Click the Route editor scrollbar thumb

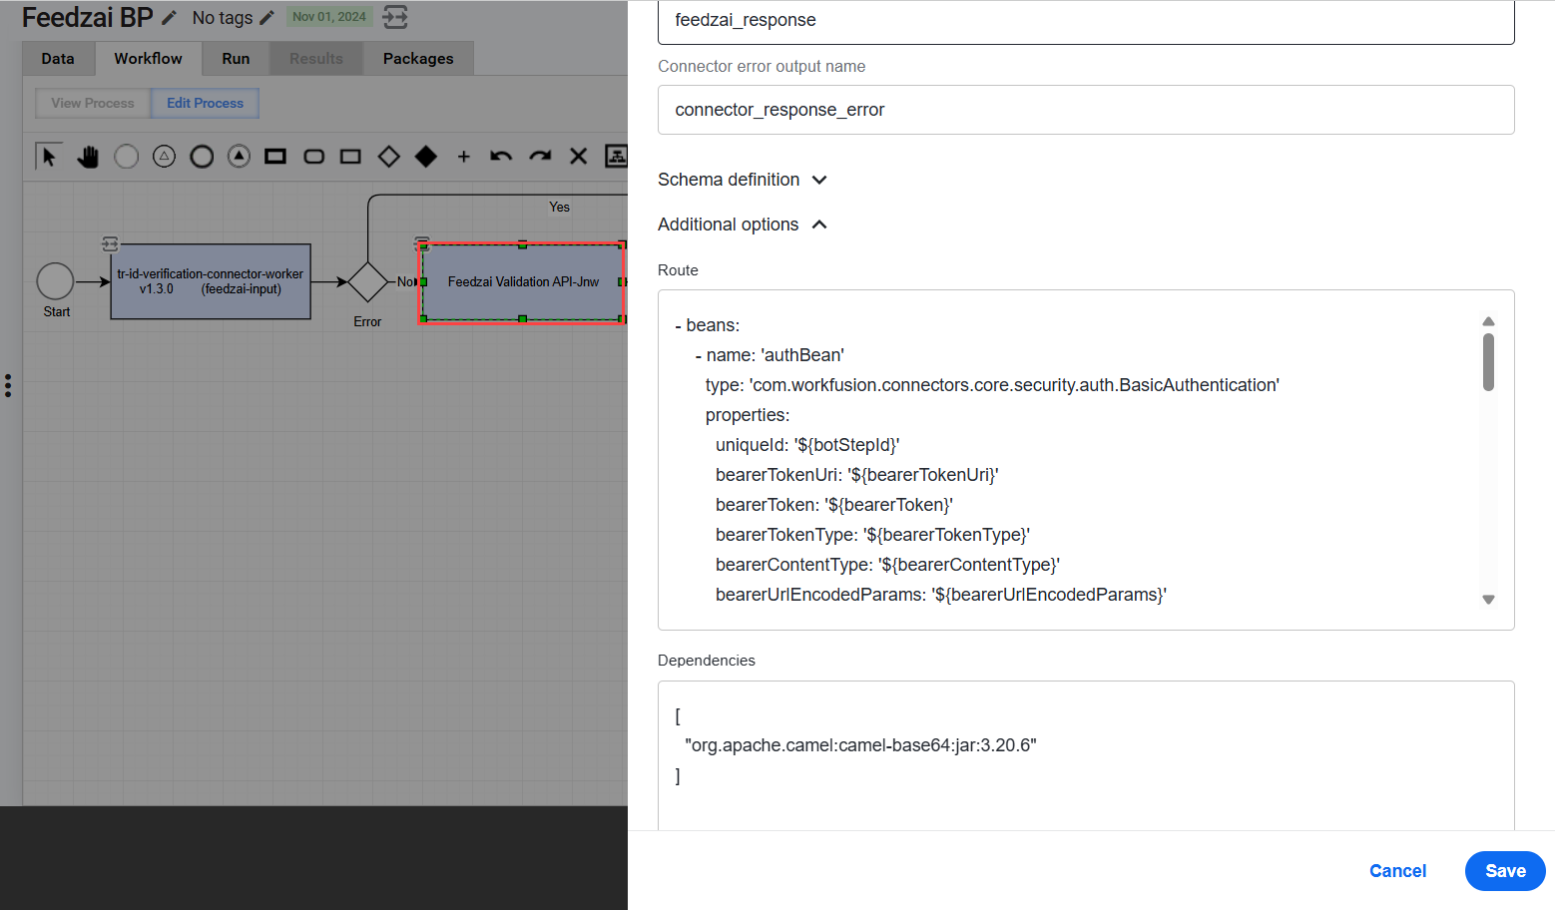click(x=1488, y=362)
